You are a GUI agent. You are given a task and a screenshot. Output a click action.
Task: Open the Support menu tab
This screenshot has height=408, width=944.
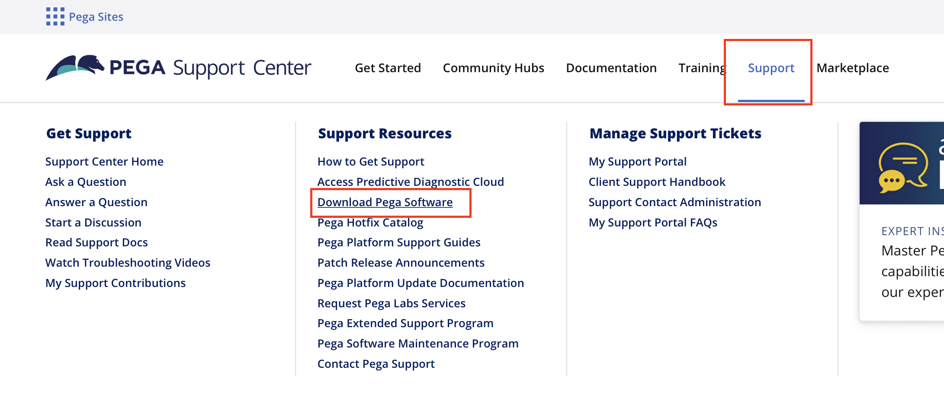pyautogui.click(x=771, y=68)
